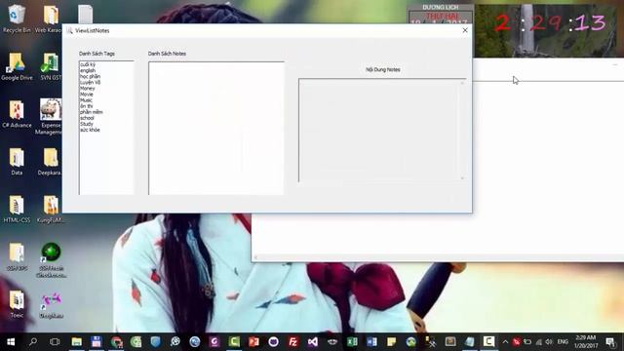Open volume control in the system tray

coord(549,342)
